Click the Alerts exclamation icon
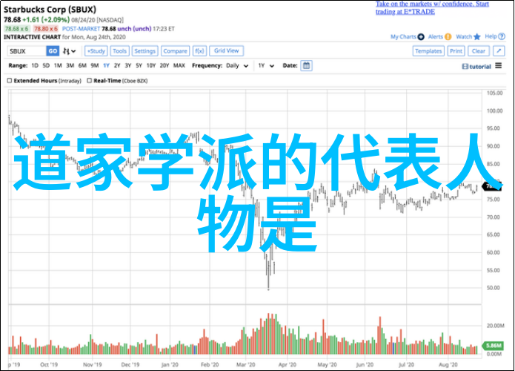The image size is (515, 371). click(x=448, y=37)
